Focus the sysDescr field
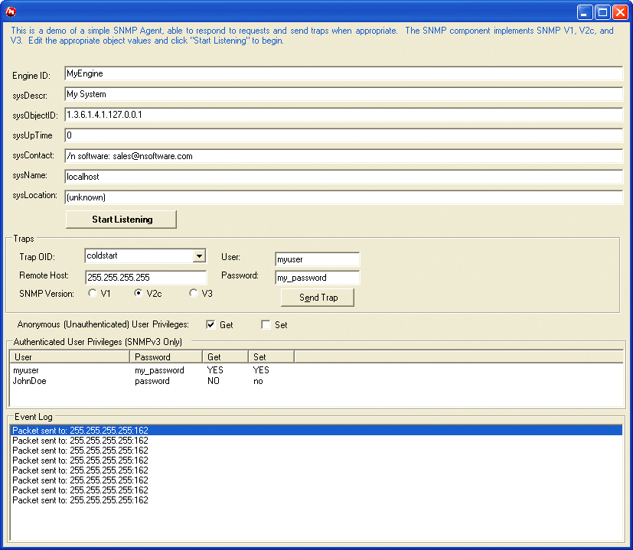The height and width of the screenshot is (550, 633). [344, 94]
